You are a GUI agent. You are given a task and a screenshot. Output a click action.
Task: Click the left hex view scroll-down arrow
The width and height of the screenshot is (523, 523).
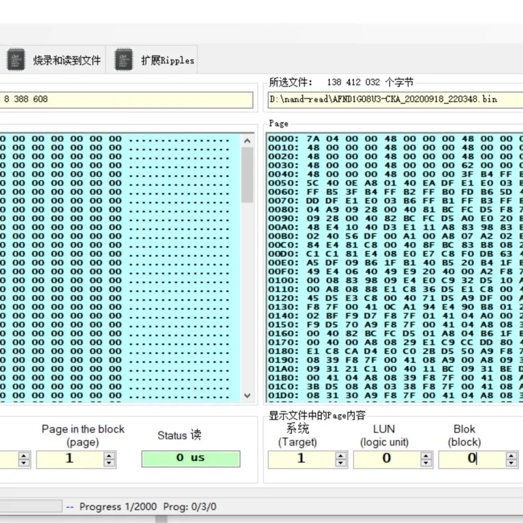[247, 396]
